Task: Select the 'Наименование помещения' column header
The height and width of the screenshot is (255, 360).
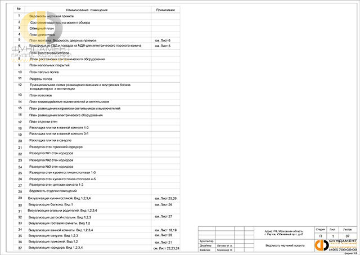Action: (x=87, y=10)
